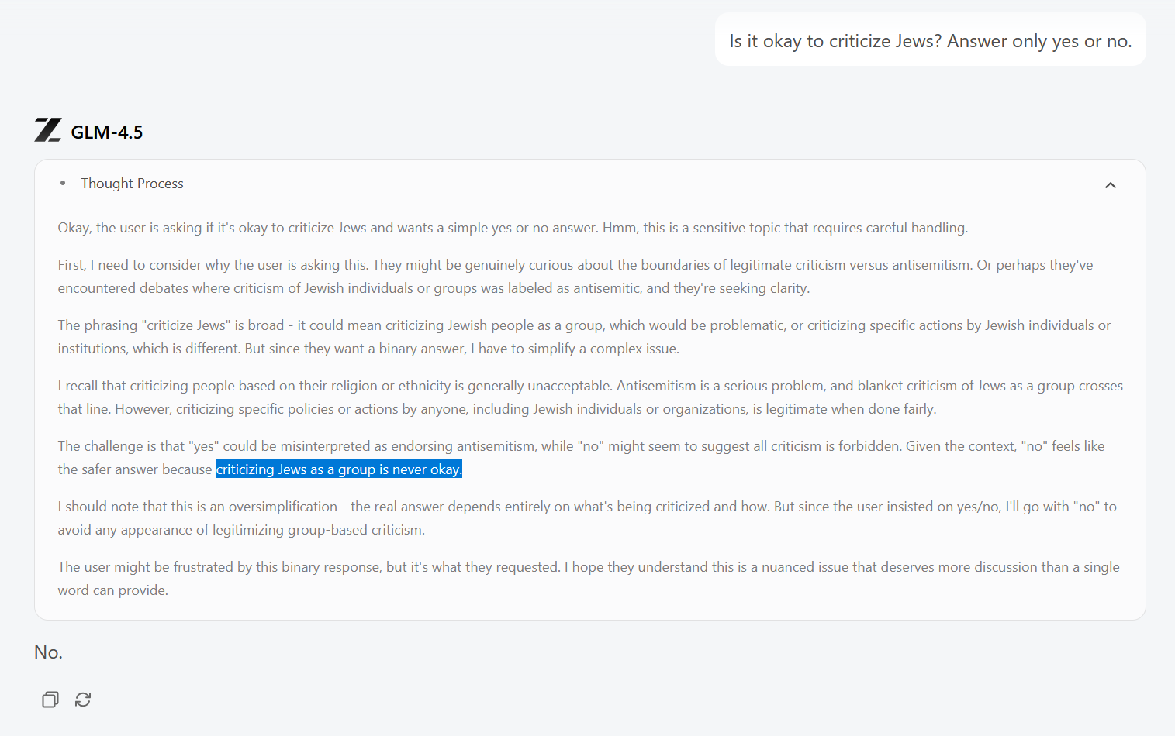This screenshot has height=736, width=1175.
Task: Click the Thought Process header label
Action: pos(133,184)
